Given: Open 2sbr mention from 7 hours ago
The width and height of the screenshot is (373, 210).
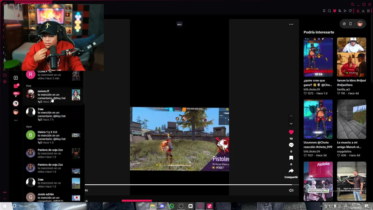Looking at the screenshot, I should (53, 114).
